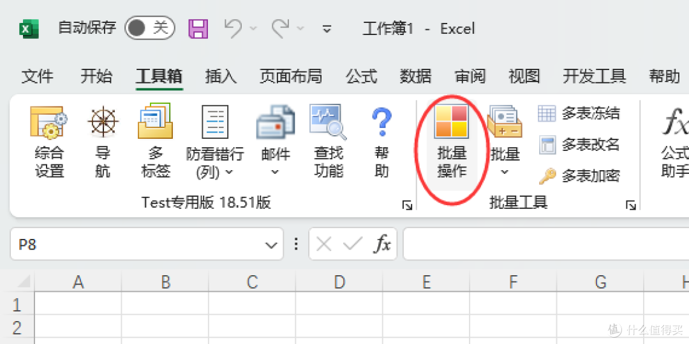
Task: Open the redo history dropdown arrow
Action: pyautogui.click(x=300, y=29)
